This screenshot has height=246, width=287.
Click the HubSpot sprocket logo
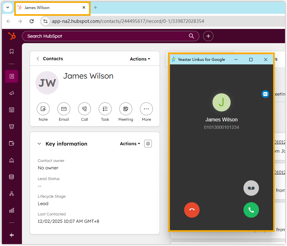pyautogui.click(x=12, y=36)
